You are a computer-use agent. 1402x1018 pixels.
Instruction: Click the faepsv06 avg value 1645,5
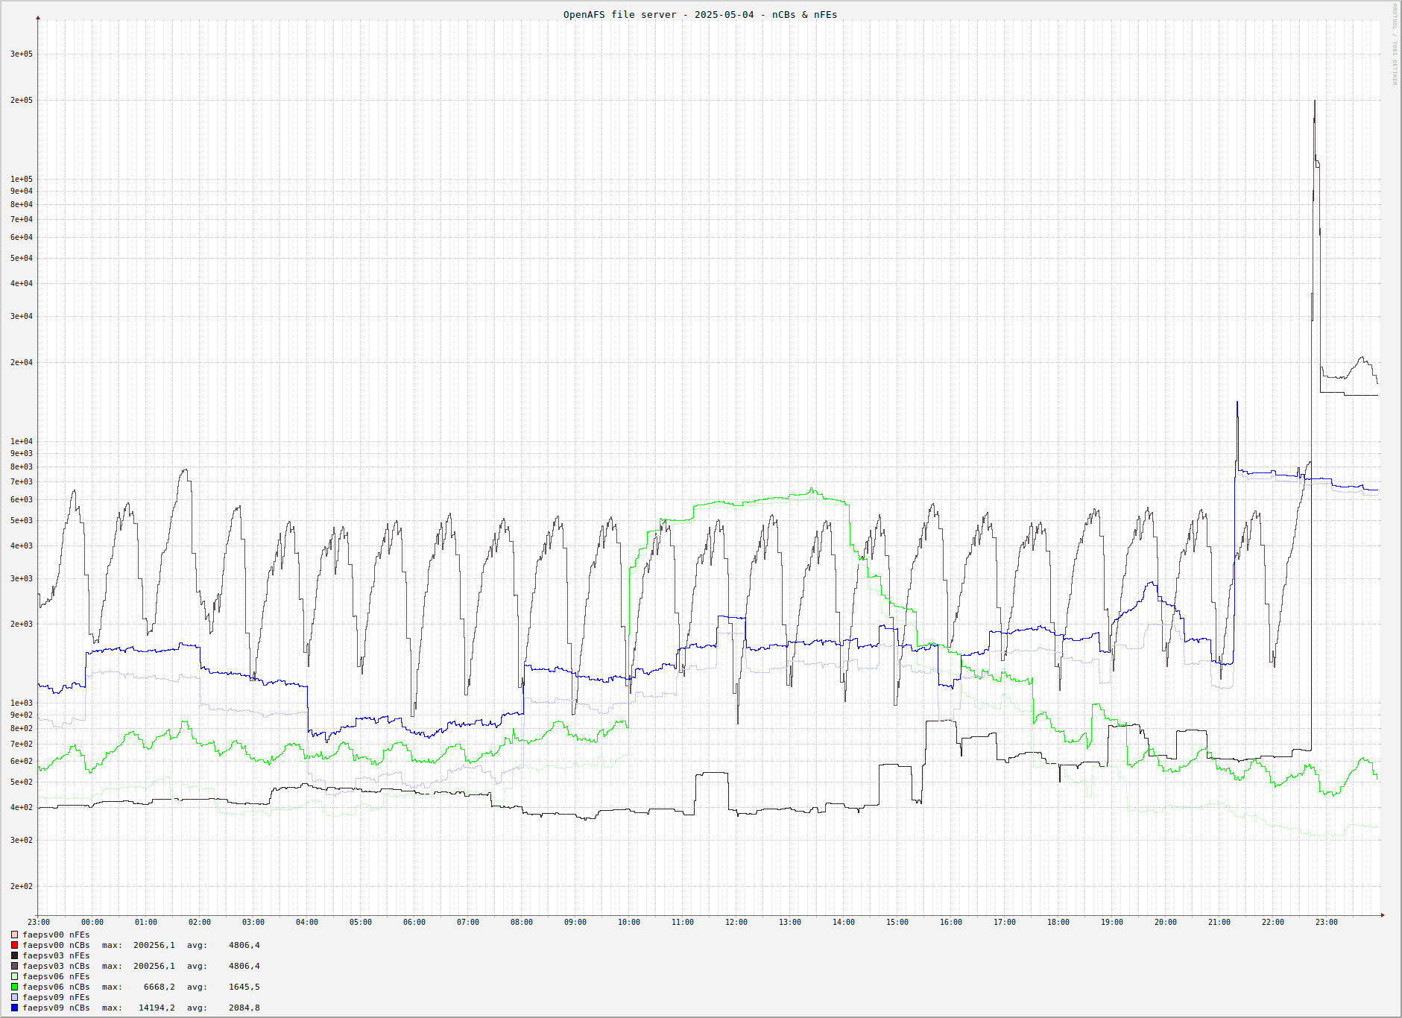click(244, 987)
